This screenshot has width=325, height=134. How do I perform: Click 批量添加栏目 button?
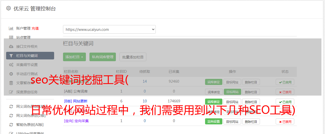tap(133, 57)
